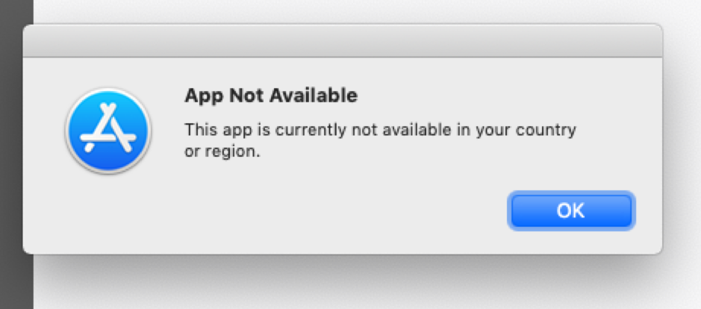Click the OK button
This screenshot has height=309, width=701.
pos(571,210)
